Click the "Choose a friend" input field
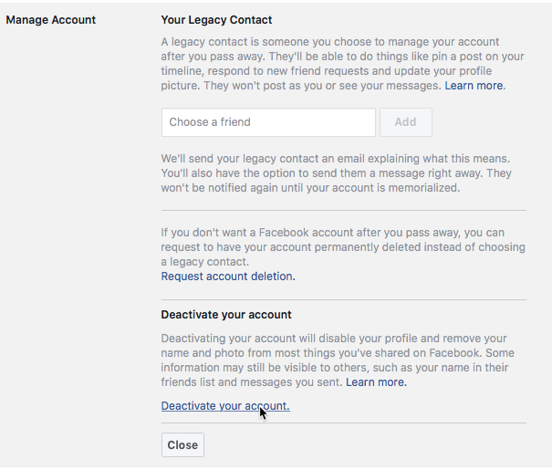Image resolution: width=552 pixels, height=470 pixels. pyautogui.click(x=268, y=122)
